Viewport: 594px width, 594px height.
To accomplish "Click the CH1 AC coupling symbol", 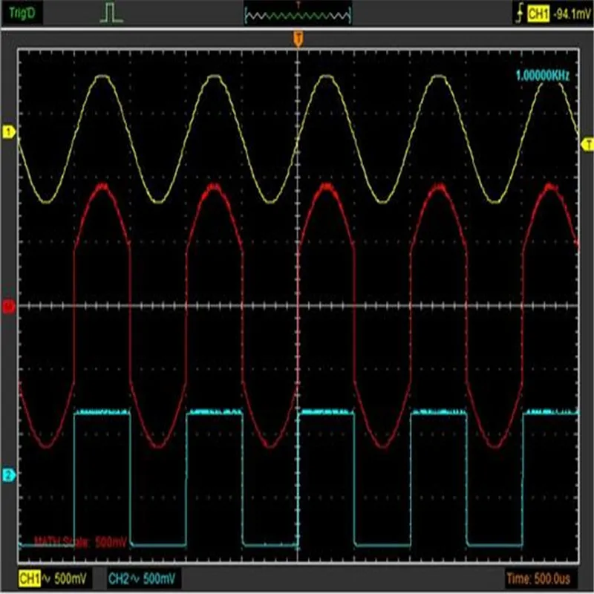I will pos(46,578).
